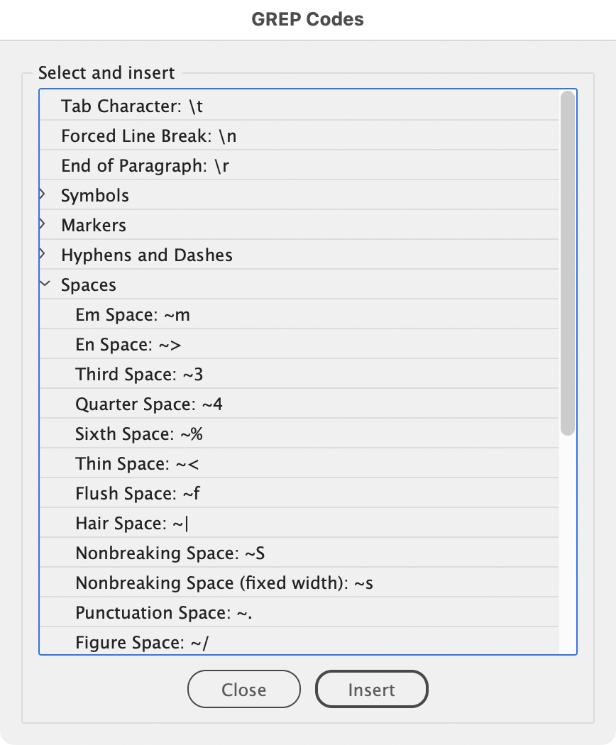Expand the Hyphens and Dashes category
The image size is (616, 745).
click(x=44, y=255)
